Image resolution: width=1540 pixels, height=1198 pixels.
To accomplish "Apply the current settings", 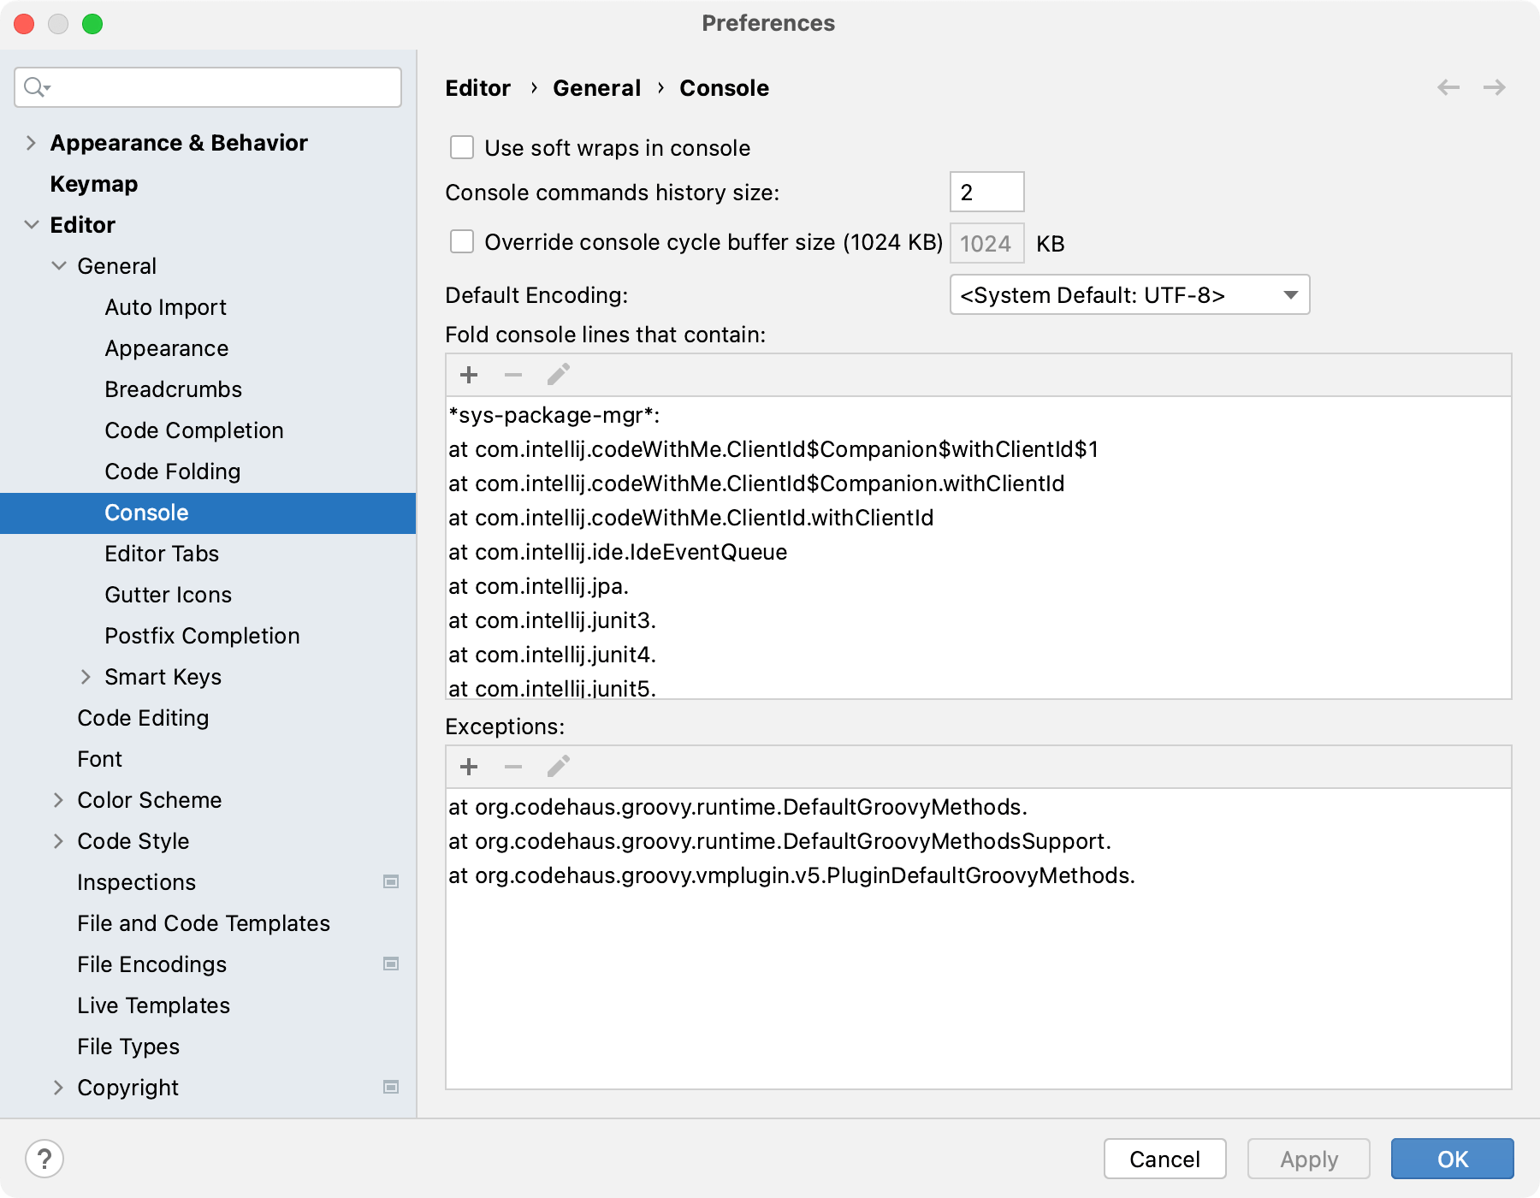I will click(x=1307, y=1159).
